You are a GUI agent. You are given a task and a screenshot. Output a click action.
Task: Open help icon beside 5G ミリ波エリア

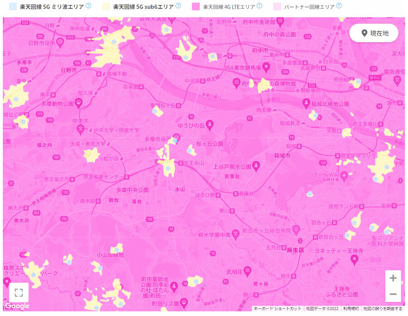(x=88, y=5)
